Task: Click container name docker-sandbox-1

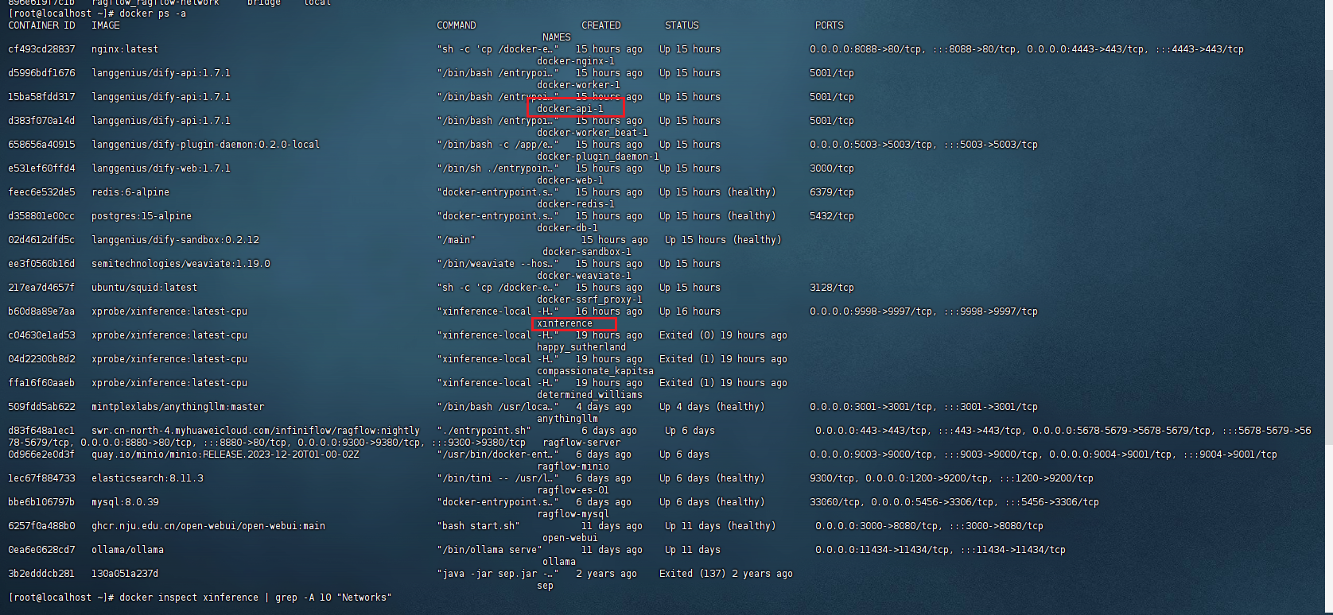Action: (587, 252)
